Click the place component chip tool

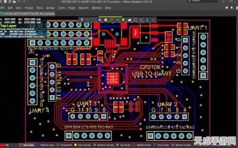tap(106, 20)
